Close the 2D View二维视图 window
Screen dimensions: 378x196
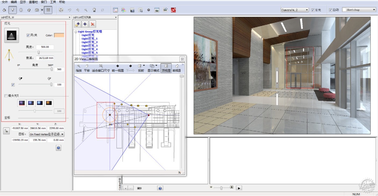[182, 59]
